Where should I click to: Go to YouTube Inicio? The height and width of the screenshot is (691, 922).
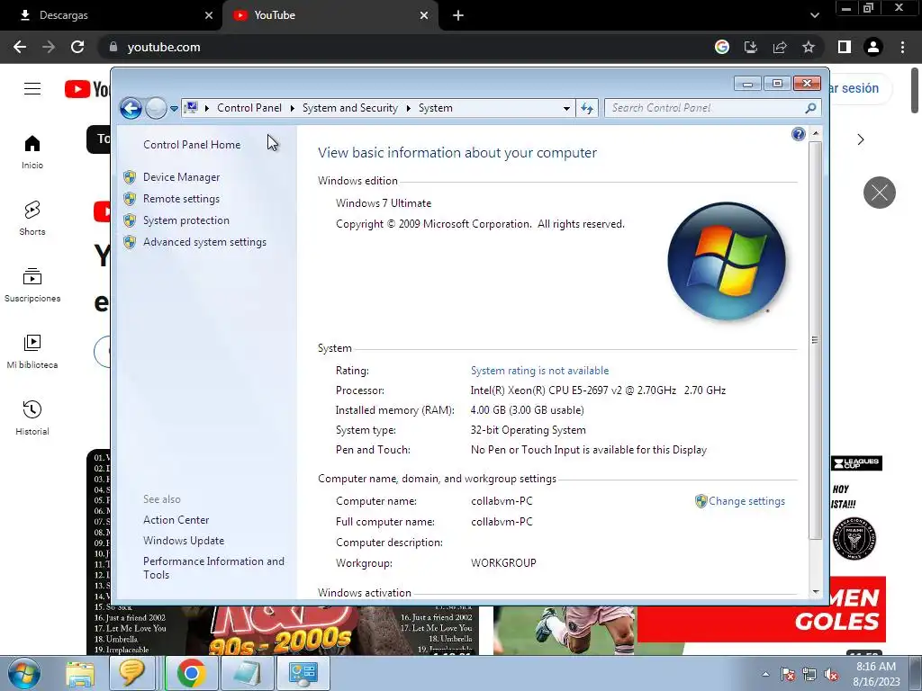32,151
